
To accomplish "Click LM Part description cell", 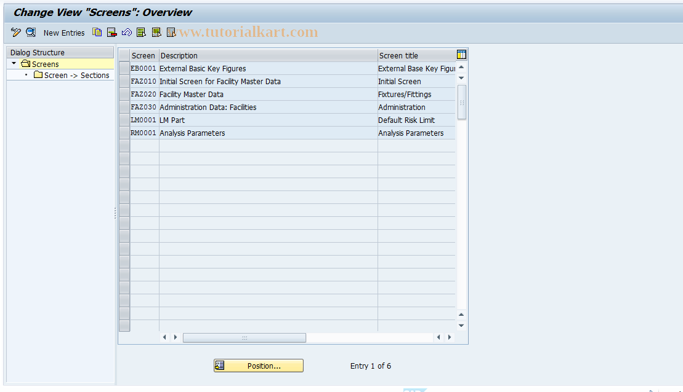I will point(269,120).
